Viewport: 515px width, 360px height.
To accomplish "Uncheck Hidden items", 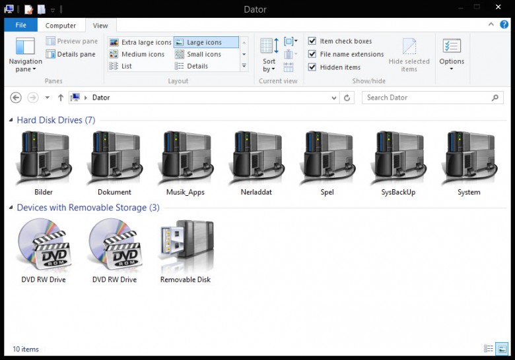I will [312, 67].
